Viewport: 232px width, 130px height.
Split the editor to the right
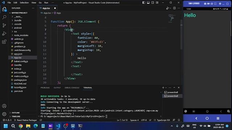(x=174, y=8)
